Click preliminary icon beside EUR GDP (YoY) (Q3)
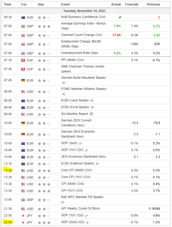Viewport: 172px width, 227px height. pyautogui.click(x=87, y=150)
